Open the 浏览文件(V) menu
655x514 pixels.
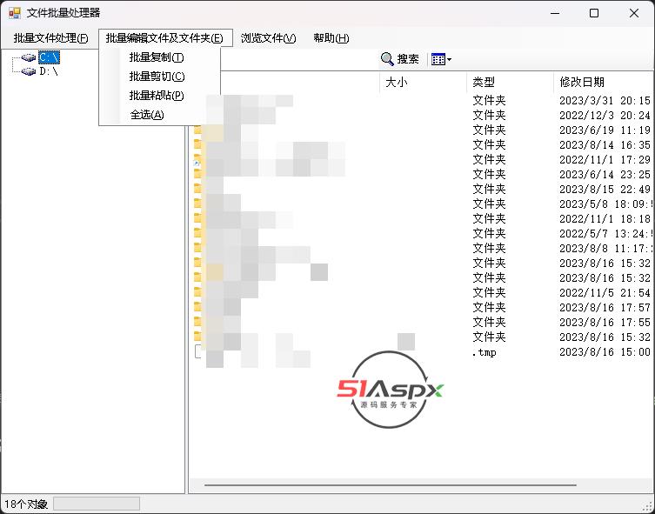tap(268, 38)
